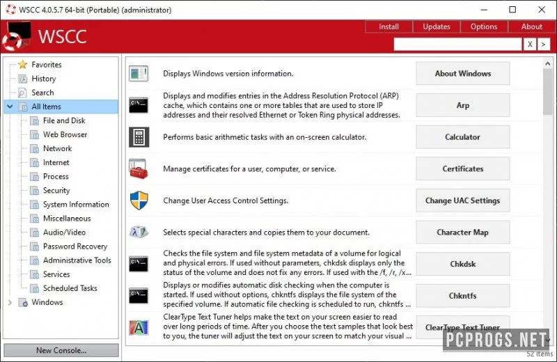Click the ClearType Text Tuner icon
The width and height of the screenshot is (557, 362).
139,328
